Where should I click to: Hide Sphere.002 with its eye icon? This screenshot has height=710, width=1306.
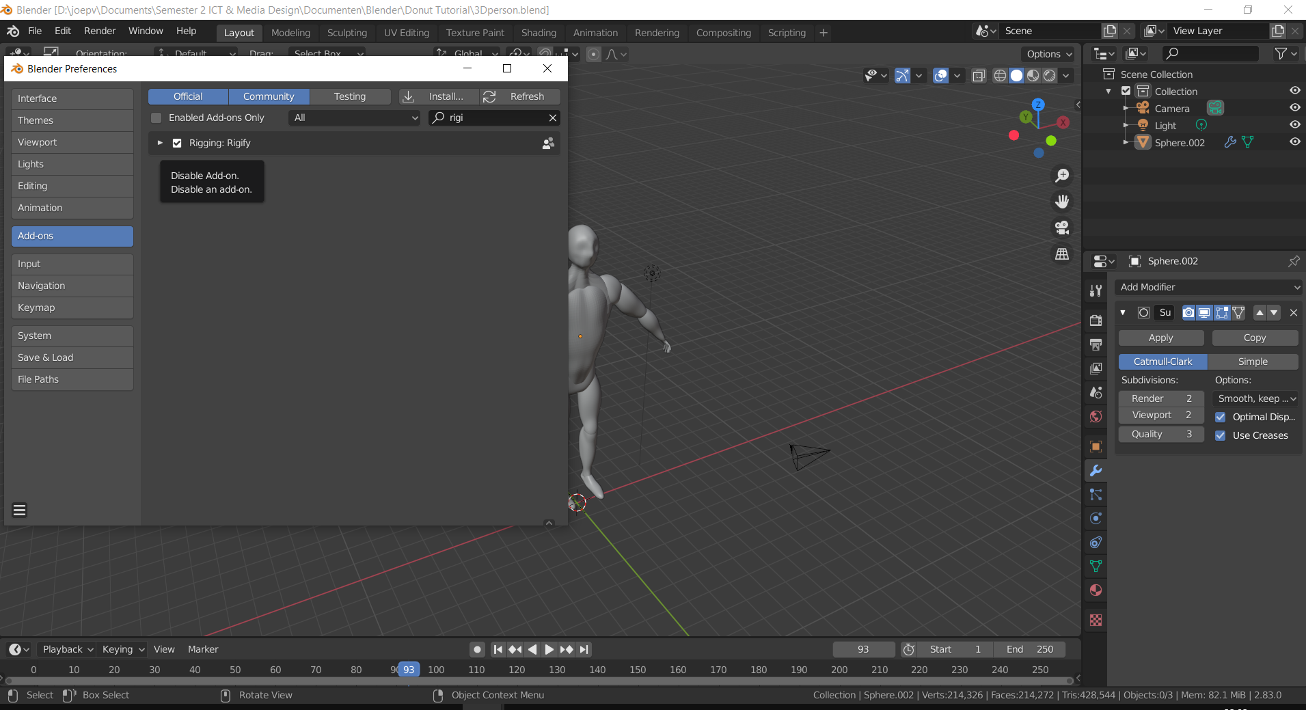click(1294, 141)
